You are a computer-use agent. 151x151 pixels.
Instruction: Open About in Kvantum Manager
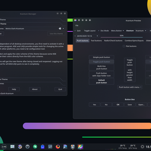point(35,89)
